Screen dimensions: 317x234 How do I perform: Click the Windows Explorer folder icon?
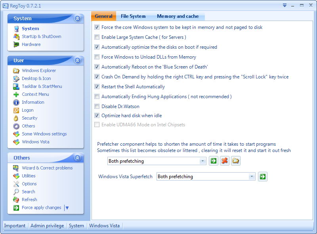click(16, 71)
